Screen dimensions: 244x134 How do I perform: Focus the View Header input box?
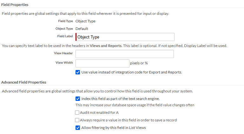click(x=125, y=54)
